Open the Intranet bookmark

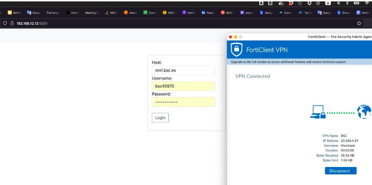point(72,13)
